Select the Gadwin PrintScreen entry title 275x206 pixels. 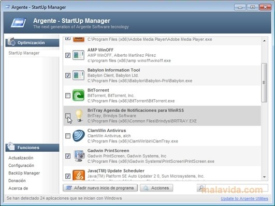[x=108, y=151]
